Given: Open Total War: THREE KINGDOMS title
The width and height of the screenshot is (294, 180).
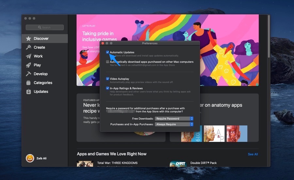Looking at the screenshot, I should pyautogui.click(x=117, y=163).
